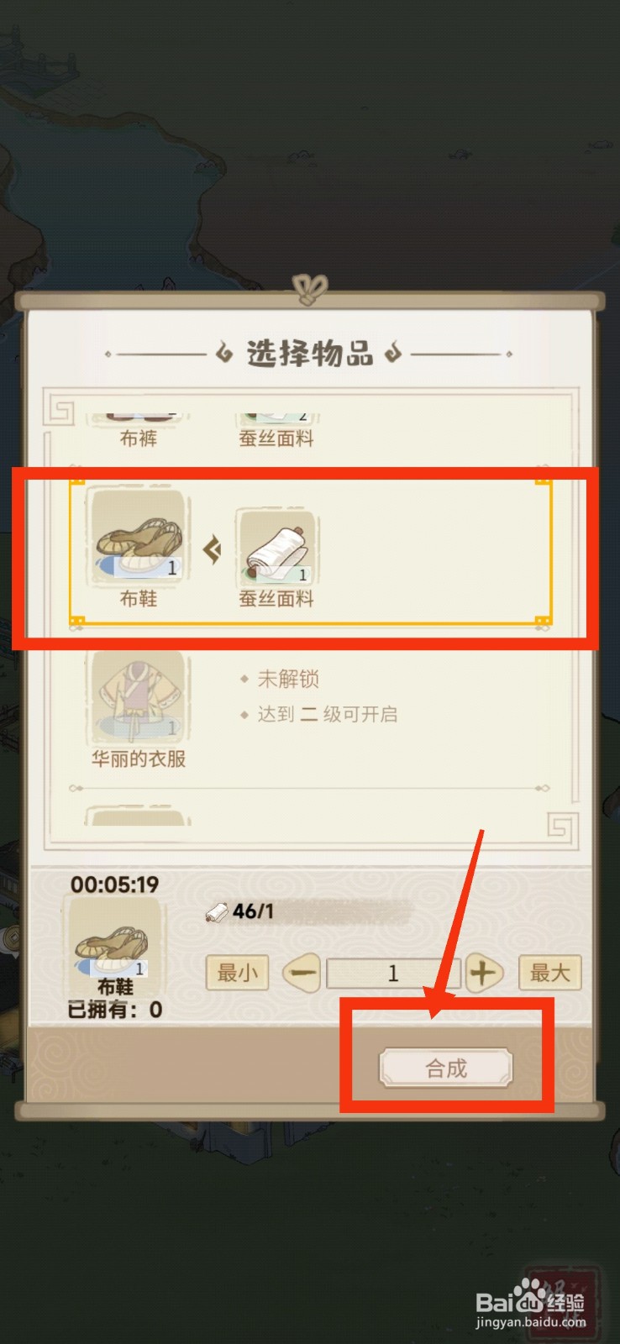Tap the knot ornament atop the scroll
Screen dimensions: 620x1344
310,290
